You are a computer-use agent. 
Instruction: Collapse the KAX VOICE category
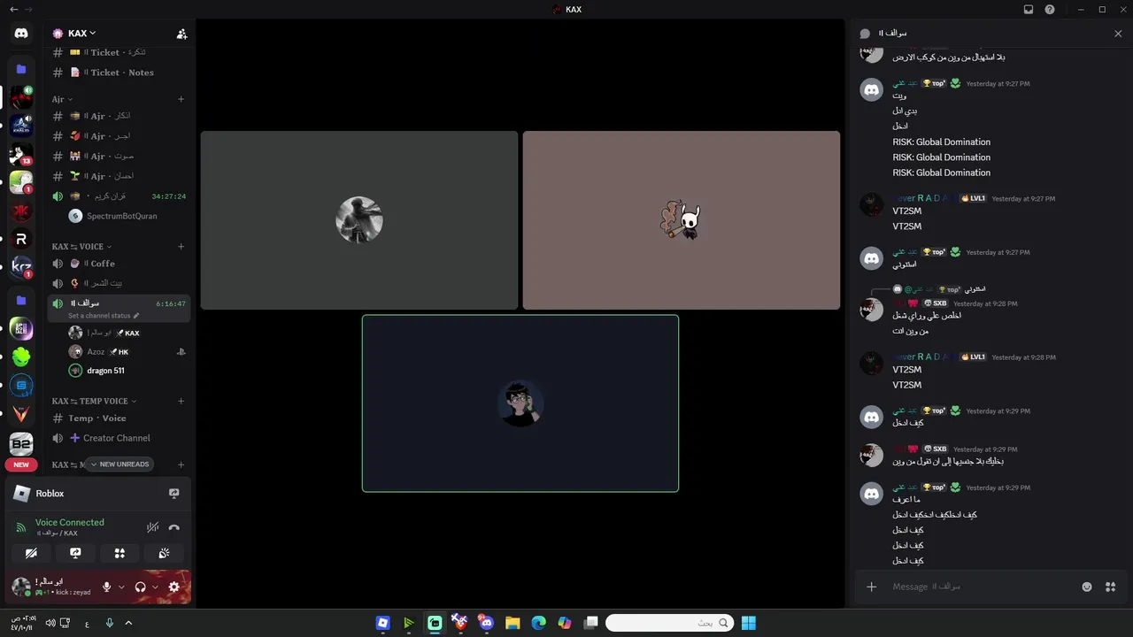[81, 247]
